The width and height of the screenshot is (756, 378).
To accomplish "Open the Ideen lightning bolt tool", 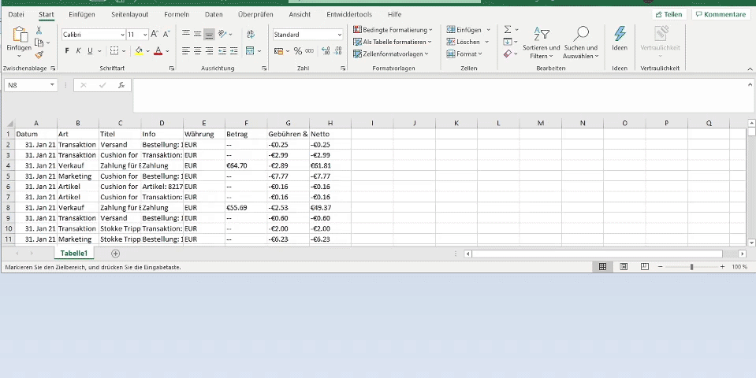I will [x=620, y=35].
